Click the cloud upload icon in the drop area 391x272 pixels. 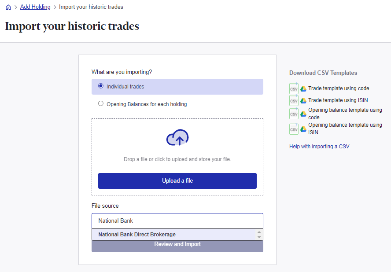click(177, 138)
